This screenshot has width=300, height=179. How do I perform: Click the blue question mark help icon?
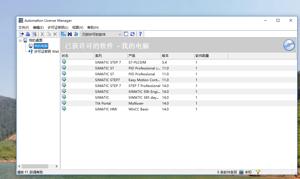(x=140, y=34)
